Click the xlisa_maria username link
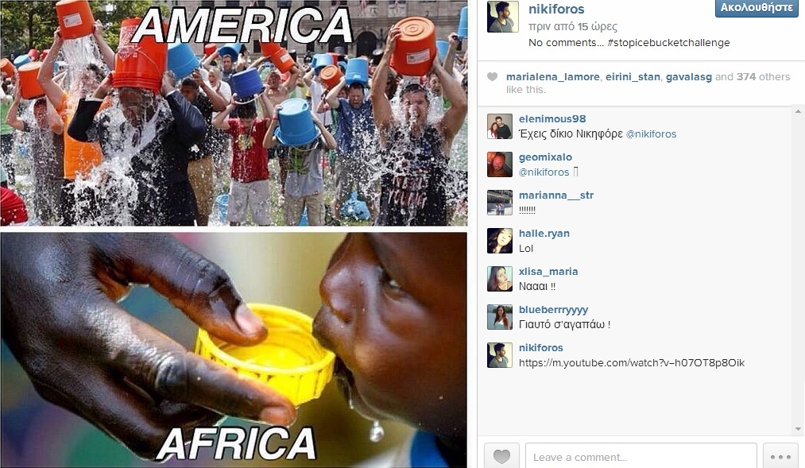This screenshot has height=468, width=805. coord(548,272)
